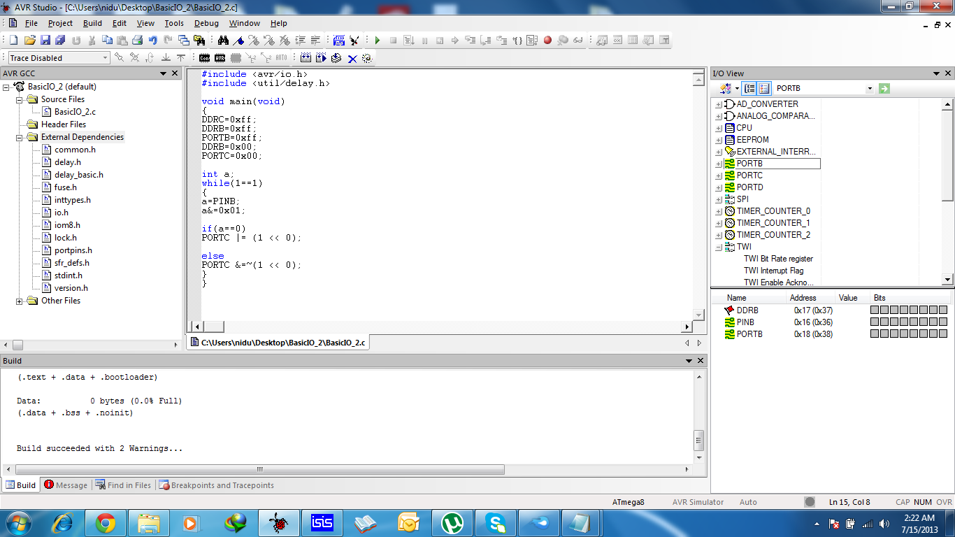This screenshot has height=537, width=955.
Task: Select iom8.h in External Dependencies
Action: (x=67, y=225)
